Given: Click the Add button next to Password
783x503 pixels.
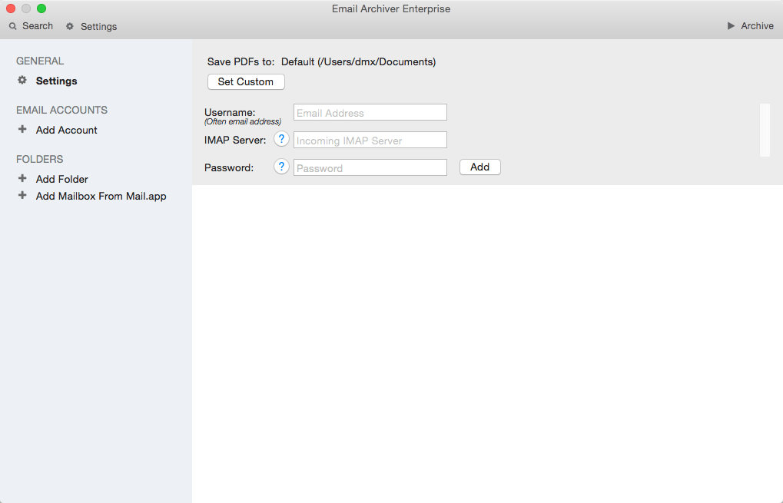Looking at the screenshot, I should (480, 167).
